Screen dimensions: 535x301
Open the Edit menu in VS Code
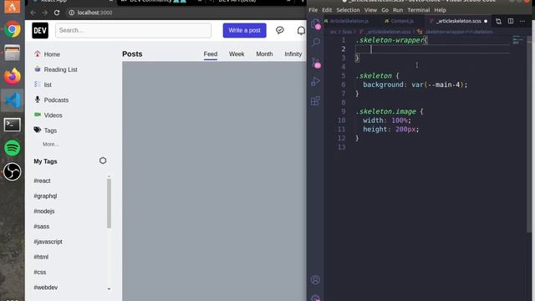point(327,10)
